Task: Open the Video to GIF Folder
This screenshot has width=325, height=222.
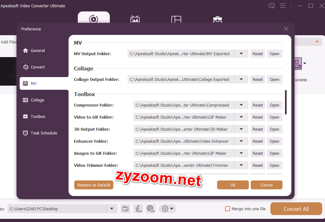Action: pos(275,117)
